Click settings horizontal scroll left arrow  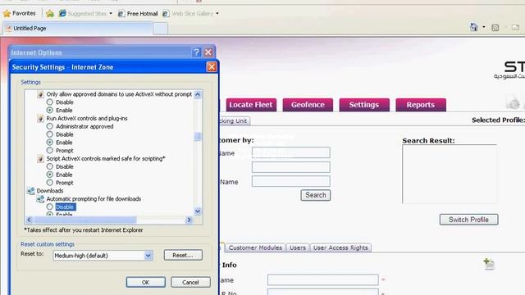30,220
